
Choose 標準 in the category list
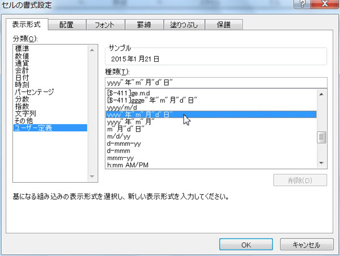(x=22, y=49)
